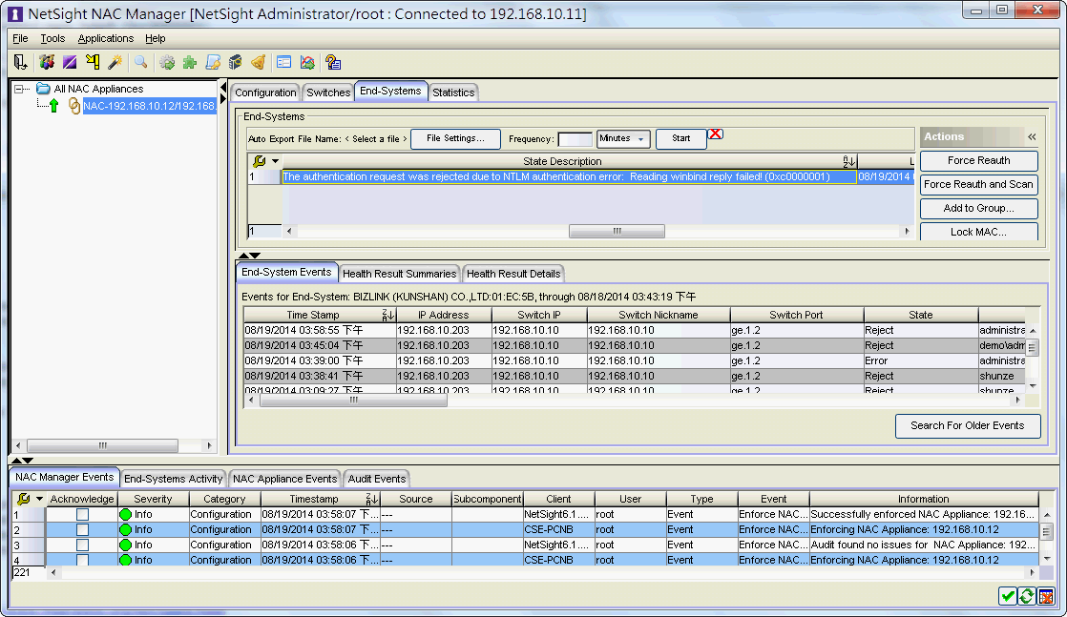The image size is (1067, 617).
Task: Check Acknowledge box for event row 2
Action: click(x=82, y=529)
